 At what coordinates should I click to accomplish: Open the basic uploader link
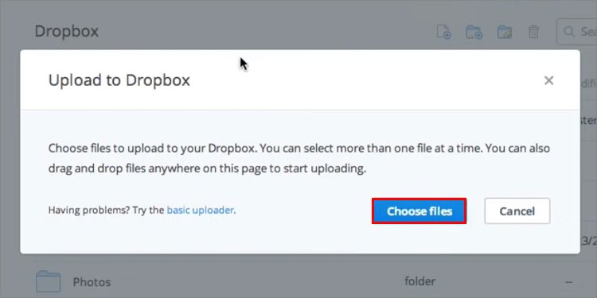(201, 210)
